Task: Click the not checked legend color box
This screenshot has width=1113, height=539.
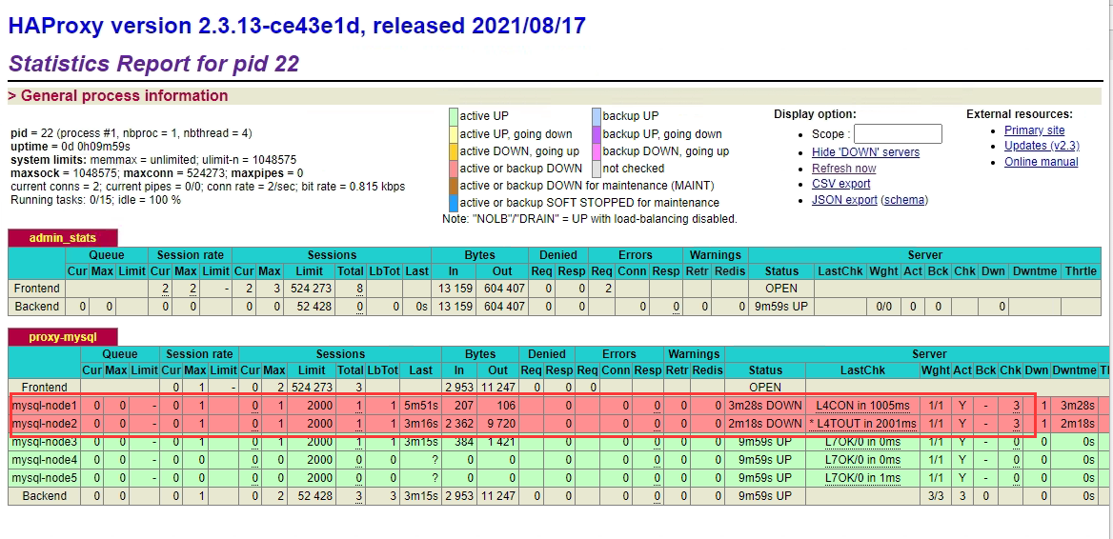Action: (597, 169)
